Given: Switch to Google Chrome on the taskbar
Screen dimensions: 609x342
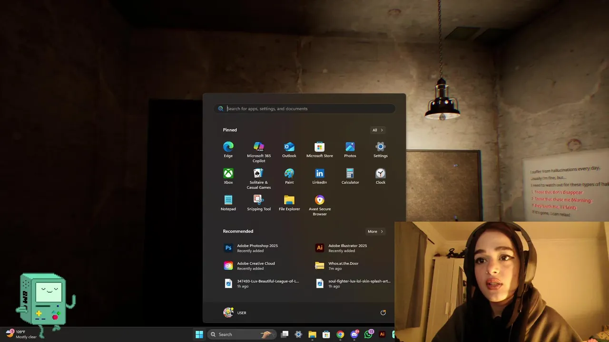Looking at the screenshot, I should (x=340, y=334).
